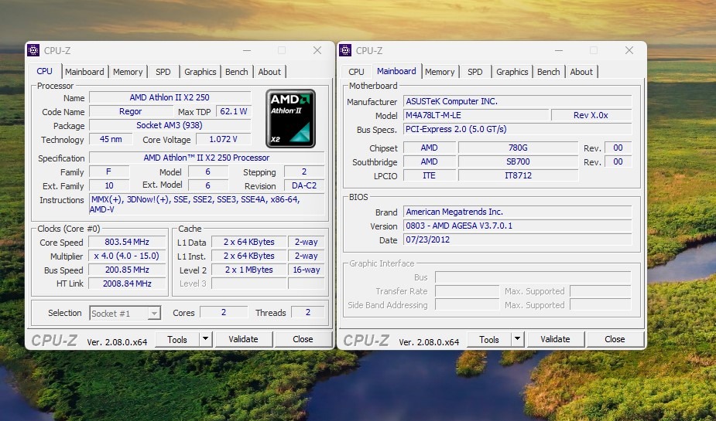The height and width of the screenshot is (421, 716).
Task: Click the Graphic Interface Bus empty field
Action: (x=533, y=277)
